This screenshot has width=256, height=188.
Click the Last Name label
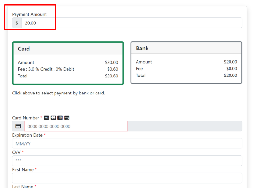[23, 186]
